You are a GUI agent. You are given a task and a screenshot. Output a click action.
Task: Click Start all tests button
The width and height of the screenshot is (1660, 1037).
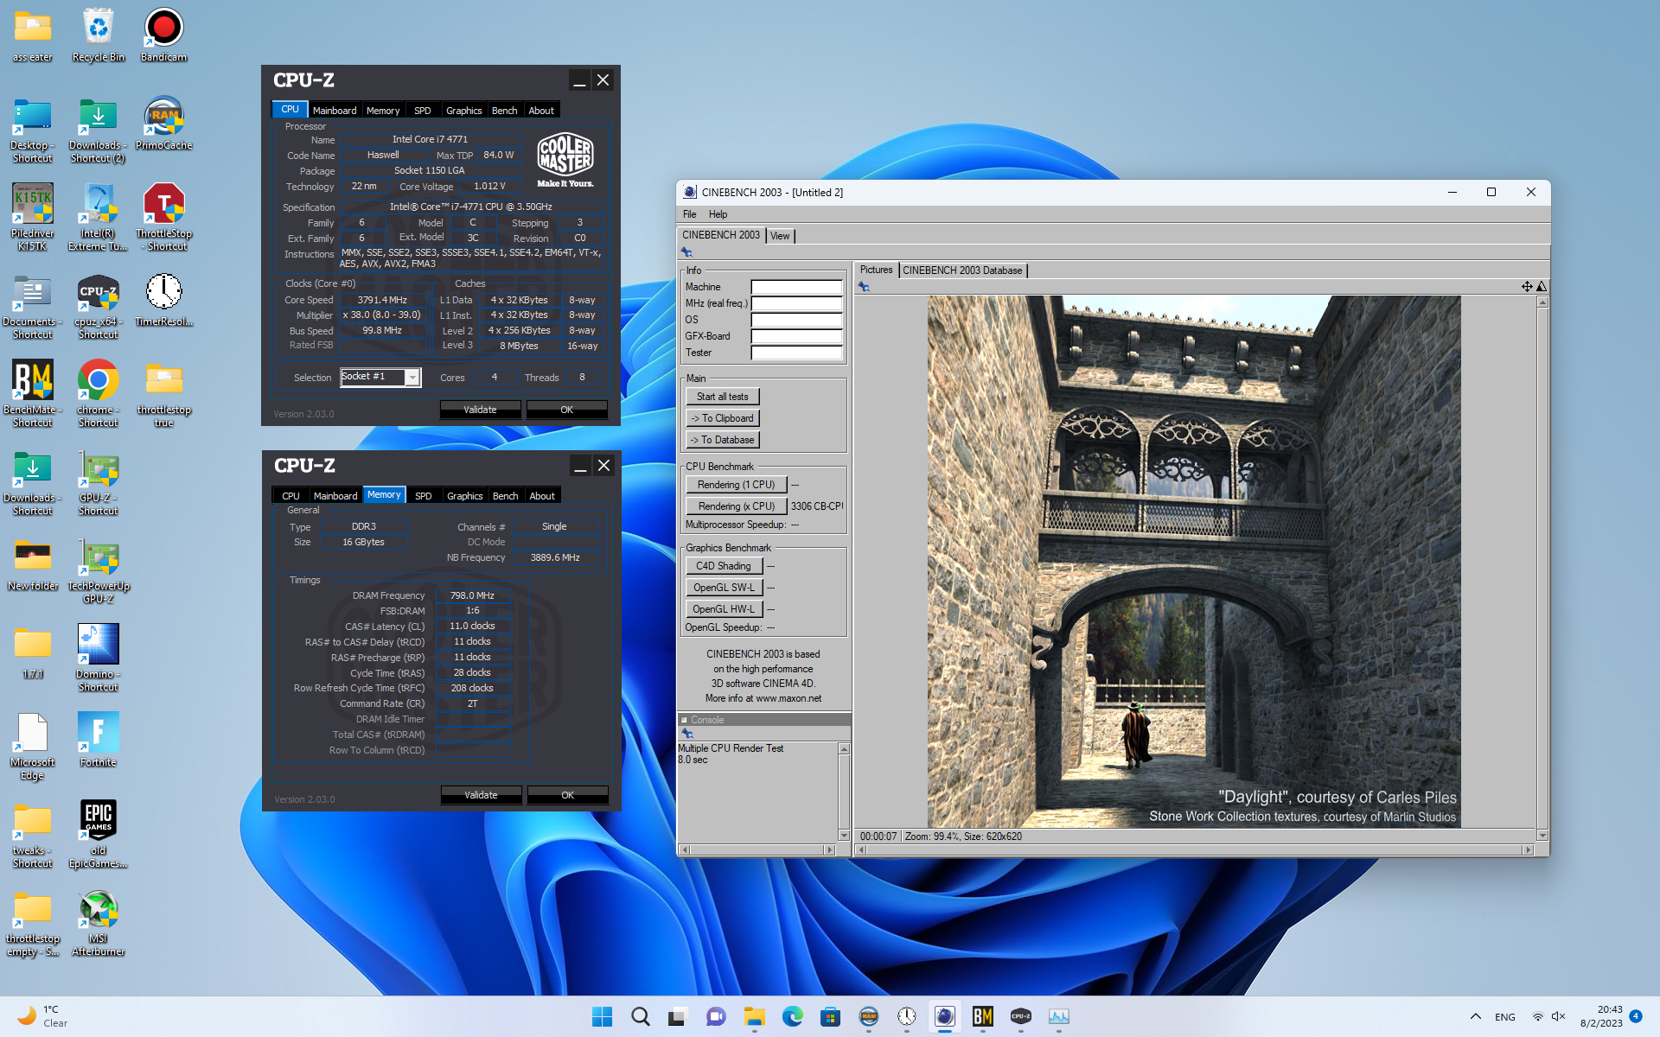(x=723, y=397)
